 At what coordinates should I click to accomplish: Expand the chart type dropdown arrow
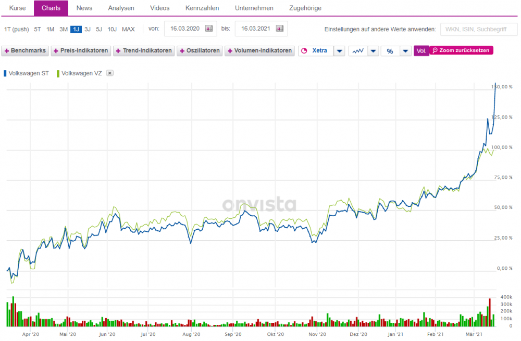tap(374, 51)
